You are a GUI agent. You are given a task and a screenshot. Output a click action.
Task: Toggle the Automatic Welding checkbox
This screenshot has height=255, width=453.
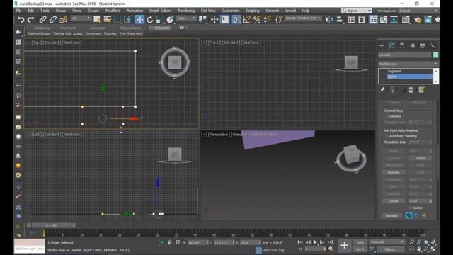coord(386,136)
